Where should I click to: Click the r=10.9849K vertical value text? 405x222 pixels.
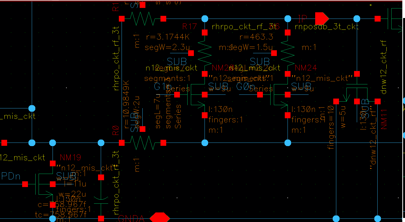pyautogui.click(x=127, y=104)
